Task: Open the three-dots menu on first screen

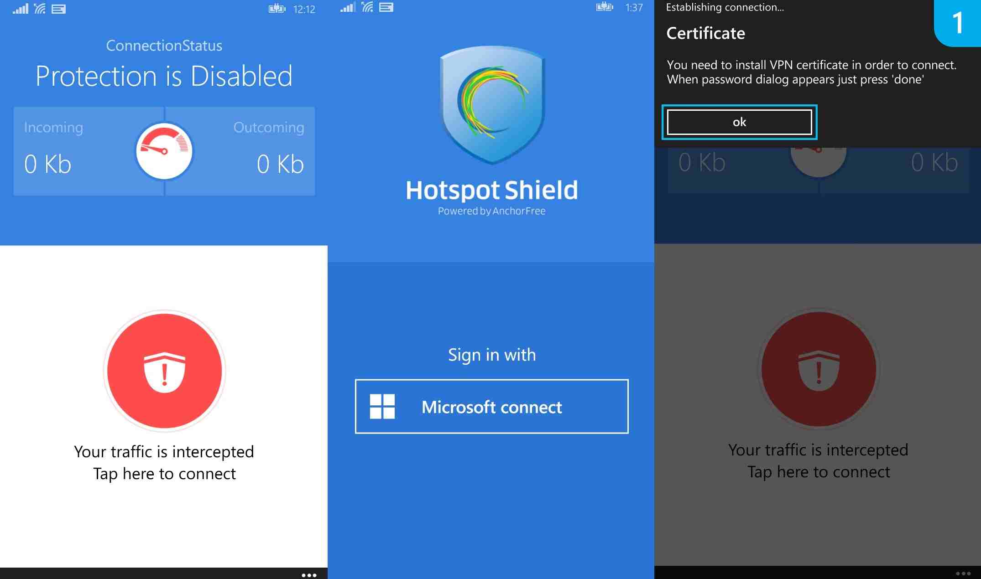Action: point(309,575)
